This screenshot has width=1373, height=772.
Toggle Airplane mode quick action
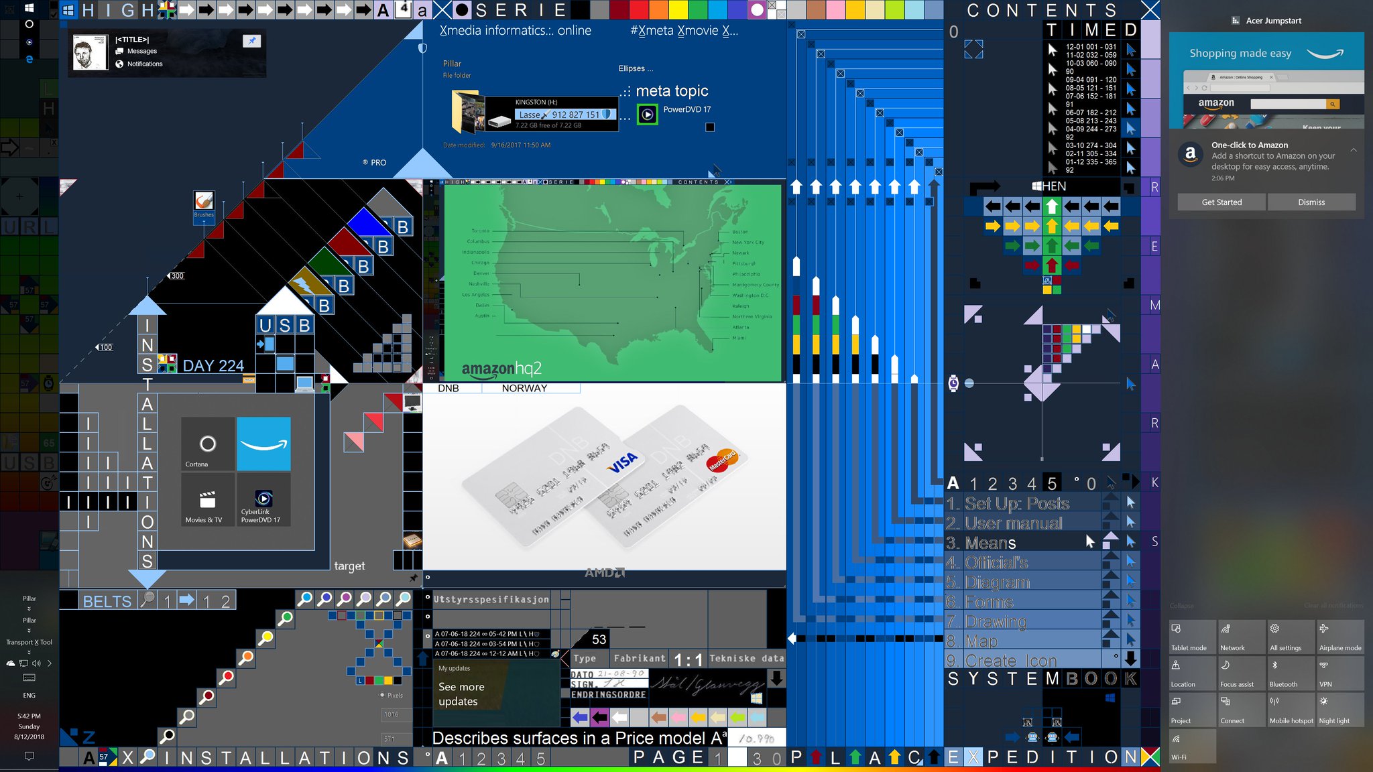(1340, 637)
